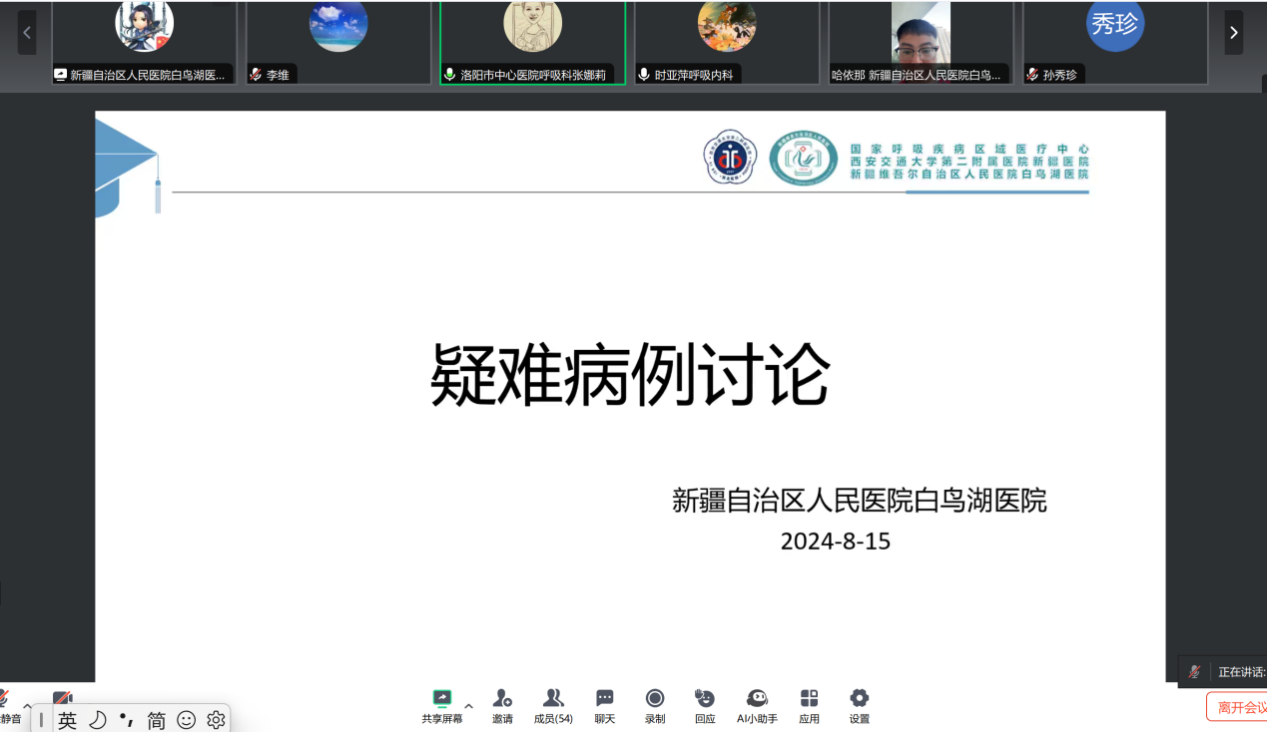Open the Chat (聊天) panel
Screen dimensions: 1267x732
point(604,699)
